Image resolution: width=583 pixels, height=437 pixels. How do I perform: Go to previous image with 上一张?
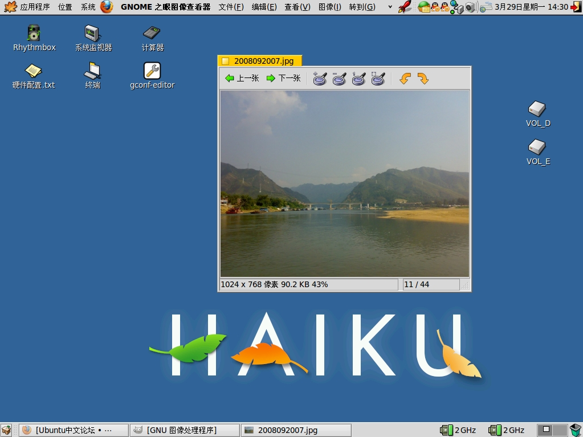click(x=242, y=78)
